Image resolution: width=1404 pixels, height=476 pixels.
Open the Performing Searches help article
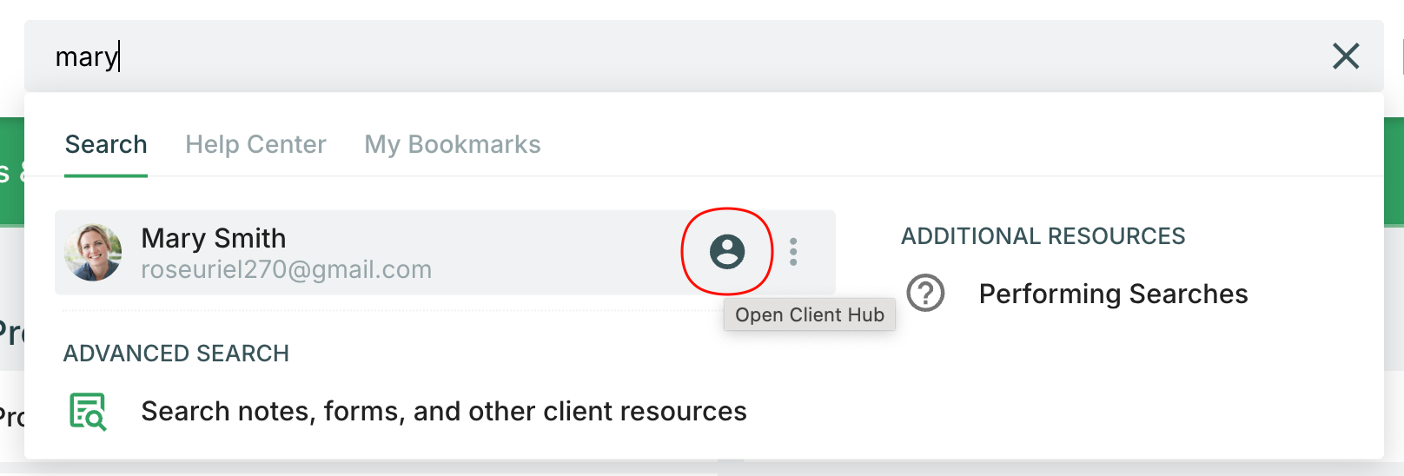point(1113,294)
